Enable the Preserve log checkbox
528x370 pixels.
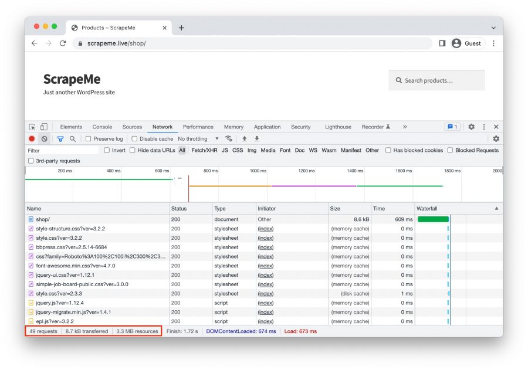click(x=88, y=139)
